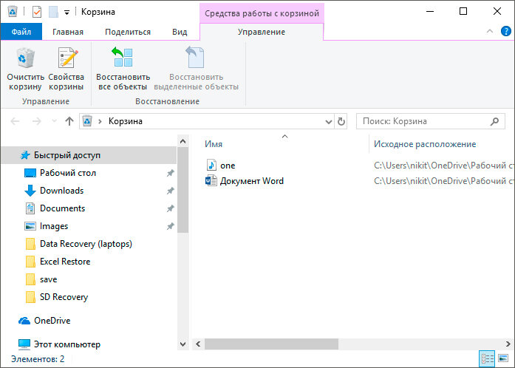Image resolution: width=515 pixels, height=368 pixels.
Task: Click the refresh icon beside address bar
Action: (341, 122)
